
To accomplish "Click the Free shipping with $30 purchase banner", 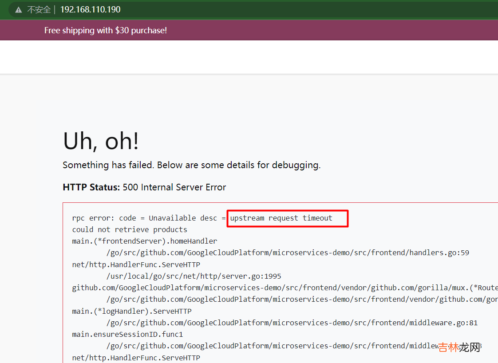I will [x=106, y=31].
